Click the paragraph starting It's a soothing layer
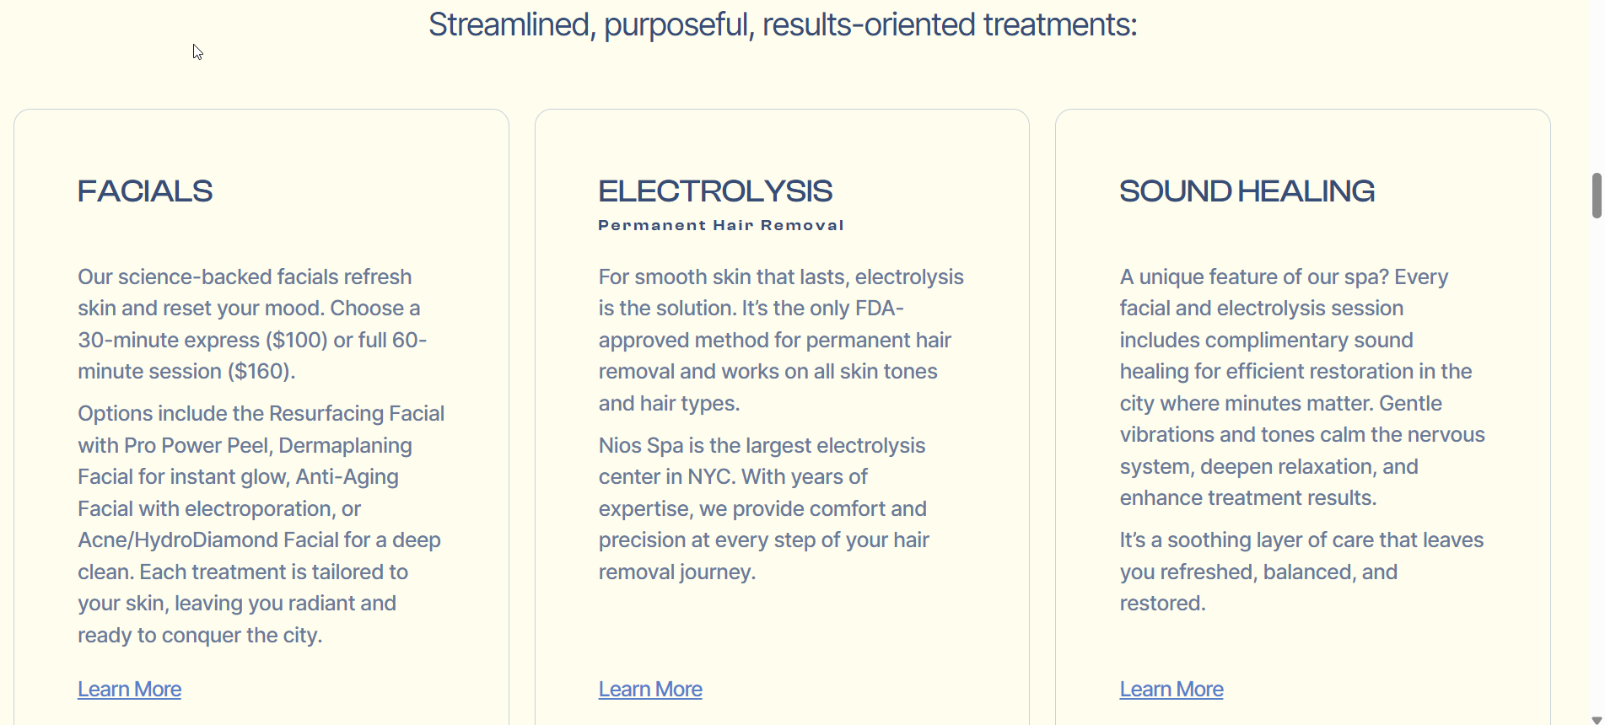This screenshot has height=725, width=1605. 1301,572
